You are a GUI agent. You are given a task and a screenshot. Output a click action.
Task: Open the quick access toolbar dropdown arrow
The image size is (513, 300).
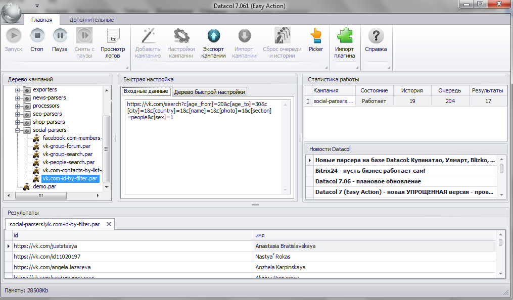click(37, 6)
